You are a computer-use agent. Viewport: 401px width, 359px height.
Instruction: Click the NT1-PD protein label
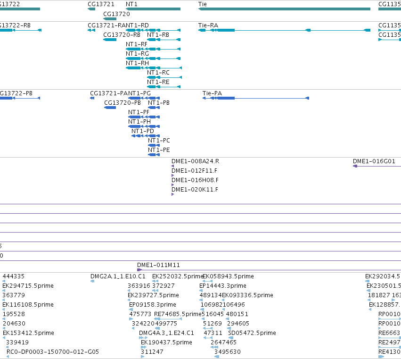[143, 131]
